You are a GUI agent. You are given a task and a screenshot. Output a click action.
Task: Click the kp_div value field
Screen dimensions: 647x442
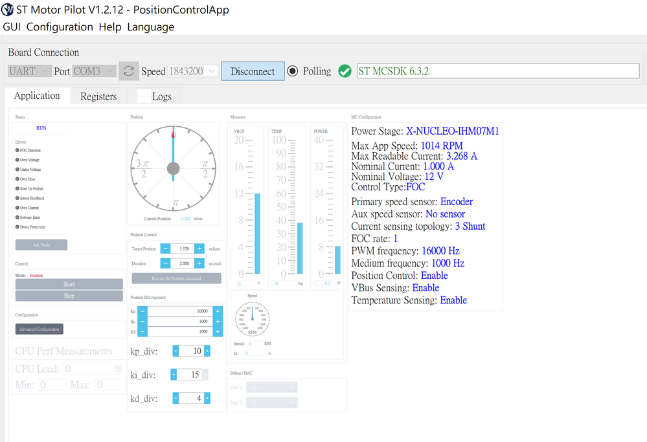192,351
